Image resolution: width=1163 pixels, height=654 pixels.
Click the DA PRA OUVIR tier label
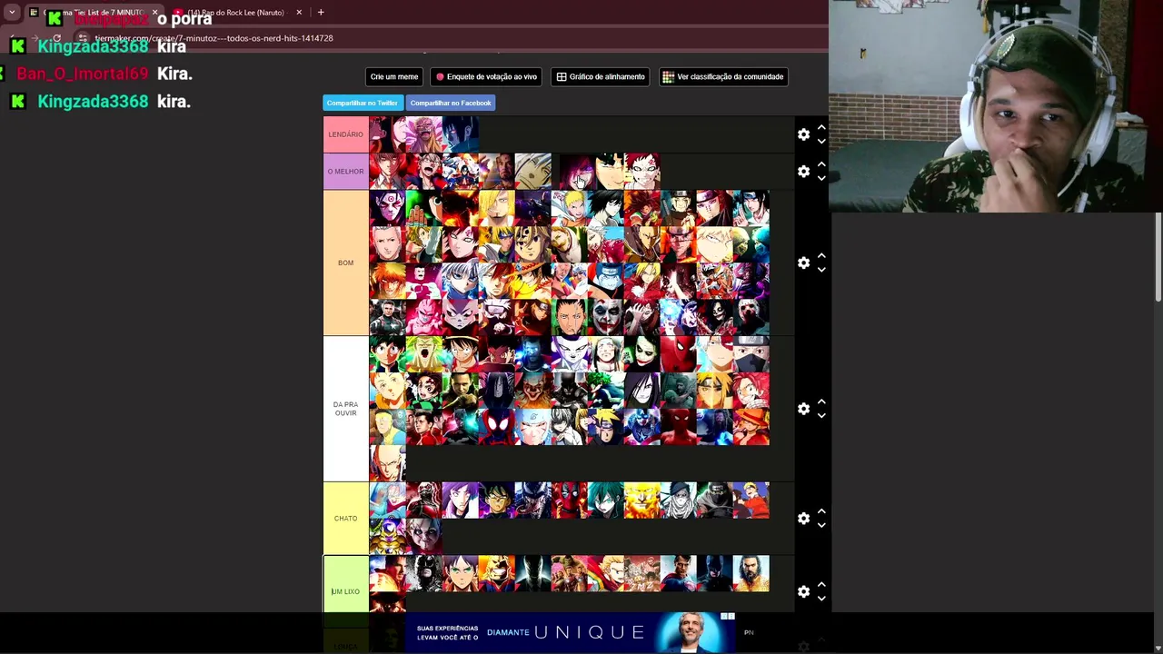tap(346, 409)
